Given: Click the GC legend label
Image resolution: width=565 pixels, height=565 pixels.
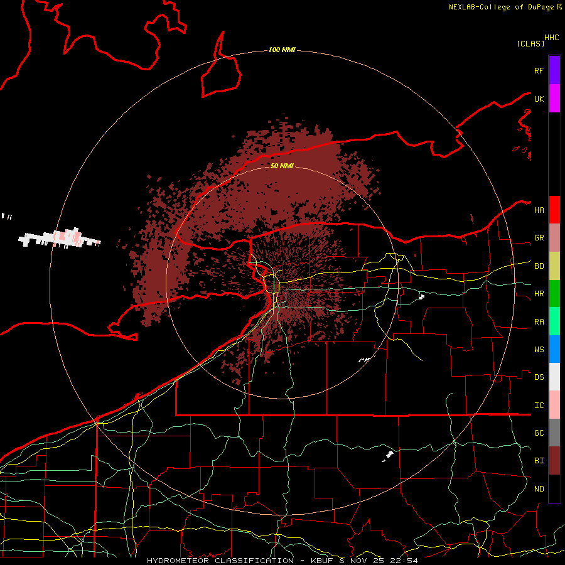Looking at the screenshot, I should (539, 433).
